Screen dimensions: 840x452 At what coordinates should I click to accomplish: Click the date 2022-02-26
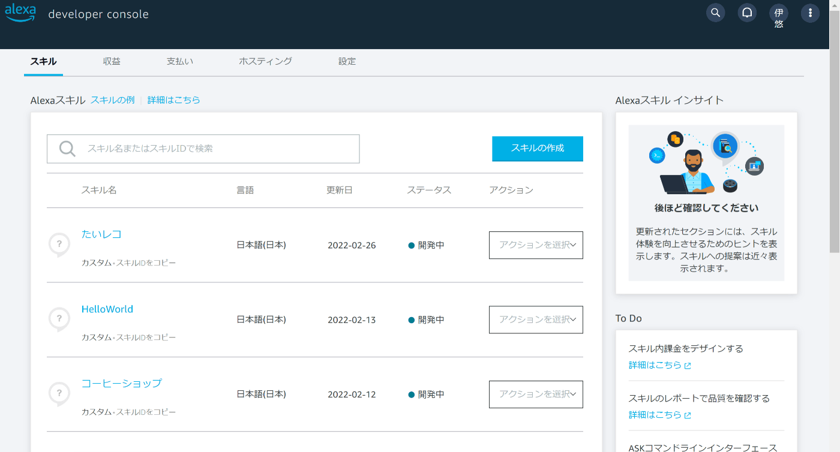352,245
